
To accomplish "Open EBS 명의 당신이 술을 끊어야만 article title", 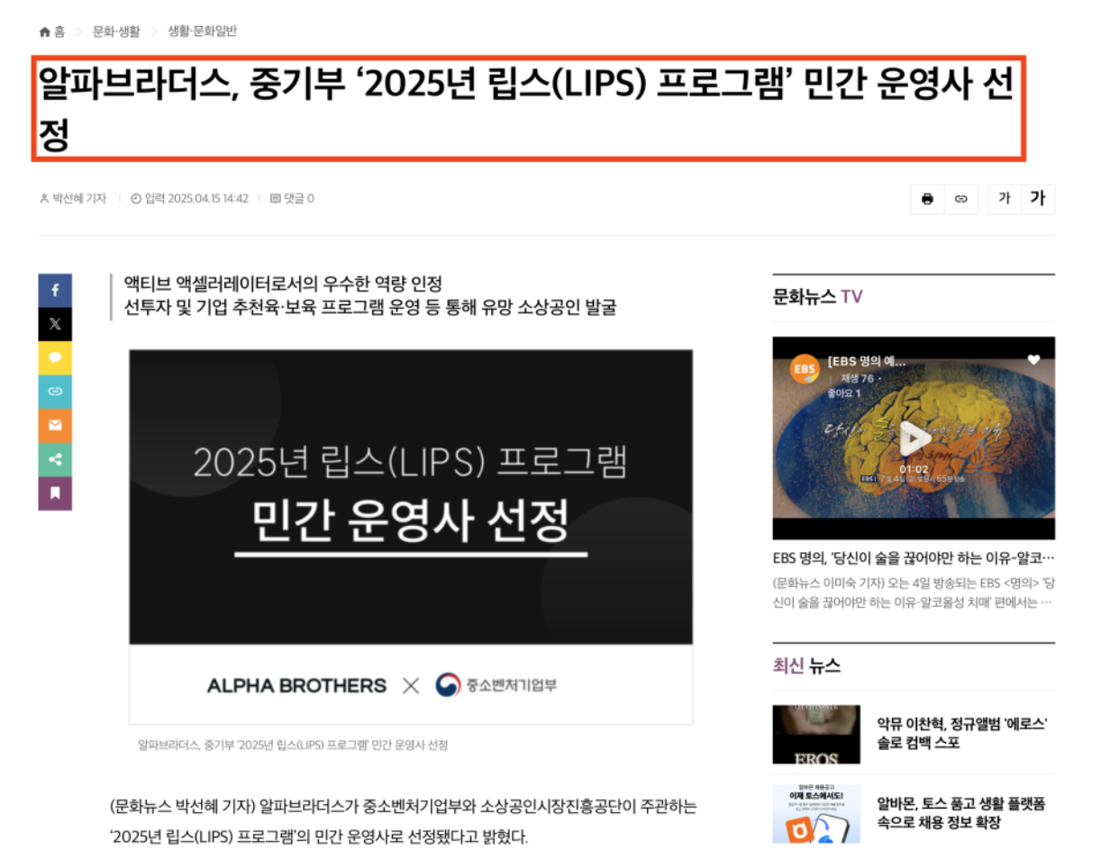I will pos(914,557).
